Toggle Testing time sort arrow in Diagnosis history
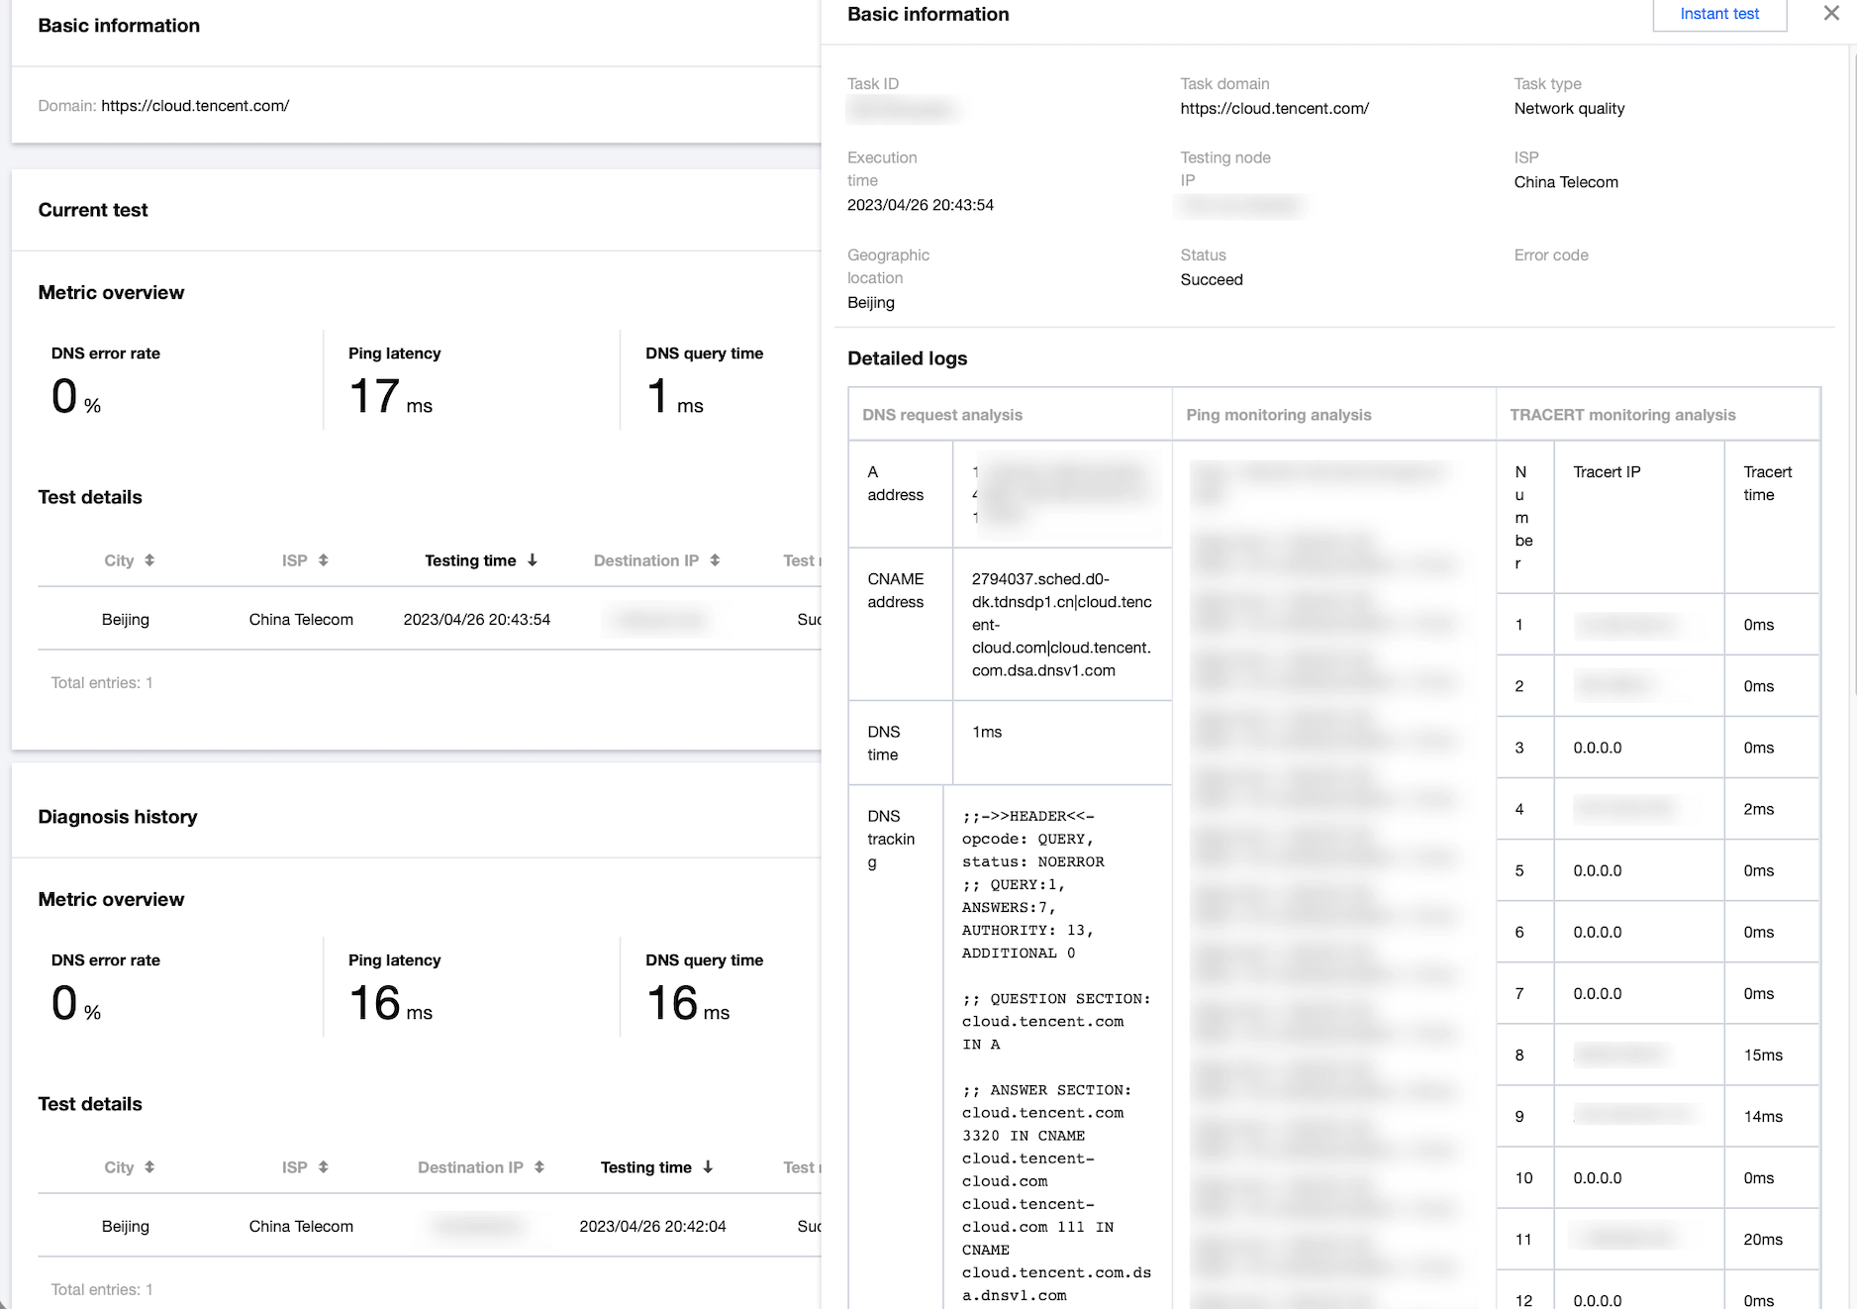The width and height of the screenshot is (1857, 1309). click(708, 1167)
